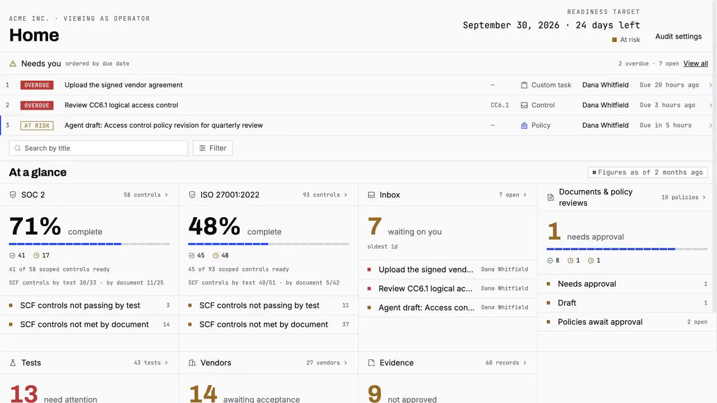This screenshot has width=717, height=403.
Task: Click the Inbox tray icon
Action: [x=371, y=195]
